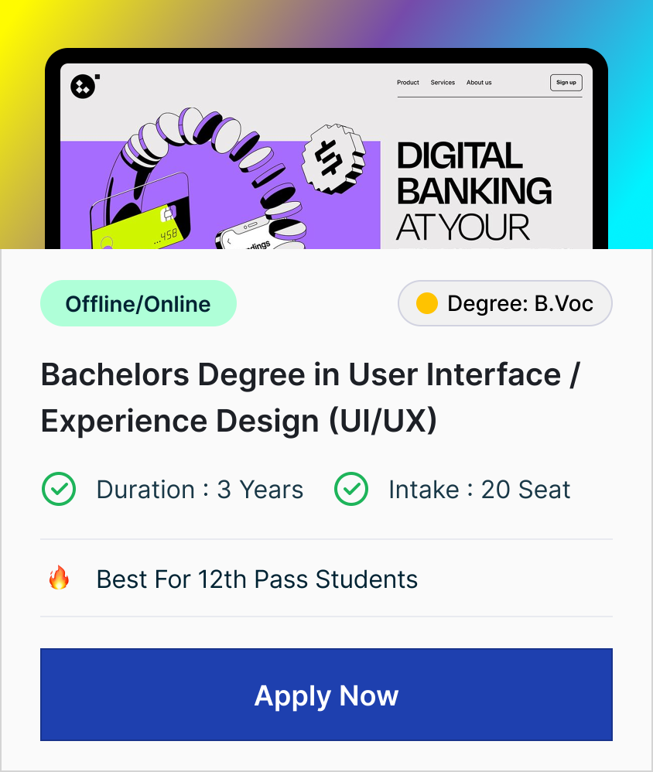Click the green check icon beside Intake
Image resolution: width=653 pixels, height=772 pixels.
coord(350,490)
